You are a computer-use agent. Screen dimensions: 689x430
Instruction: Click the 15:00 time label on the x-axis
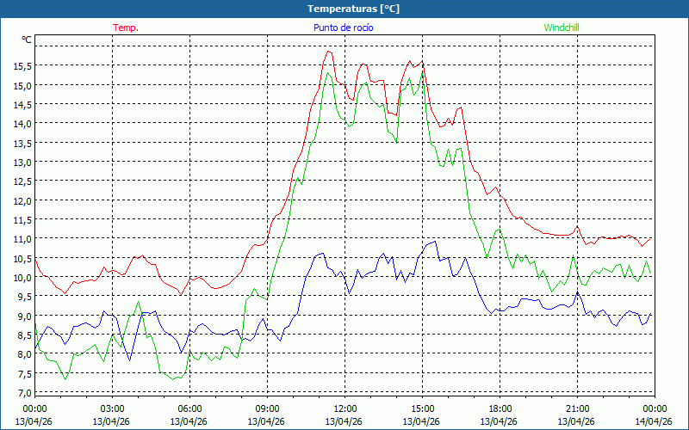point(422,408)
